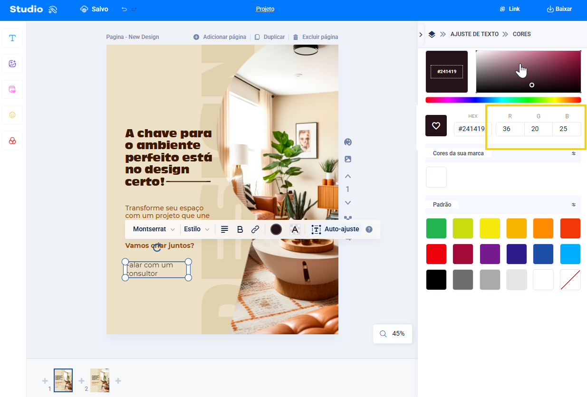
Task: Click "Vamos criar juntos?" text on canvas
Action: pyautogui.click(x=160, y=246)
